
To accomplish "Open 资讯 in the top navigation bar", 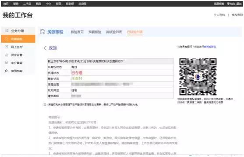I will [x=59, y=4].
